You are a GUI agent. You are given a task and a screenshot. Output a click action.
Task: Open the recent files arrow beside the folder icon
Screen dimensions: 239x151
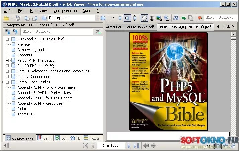point(12,18)
